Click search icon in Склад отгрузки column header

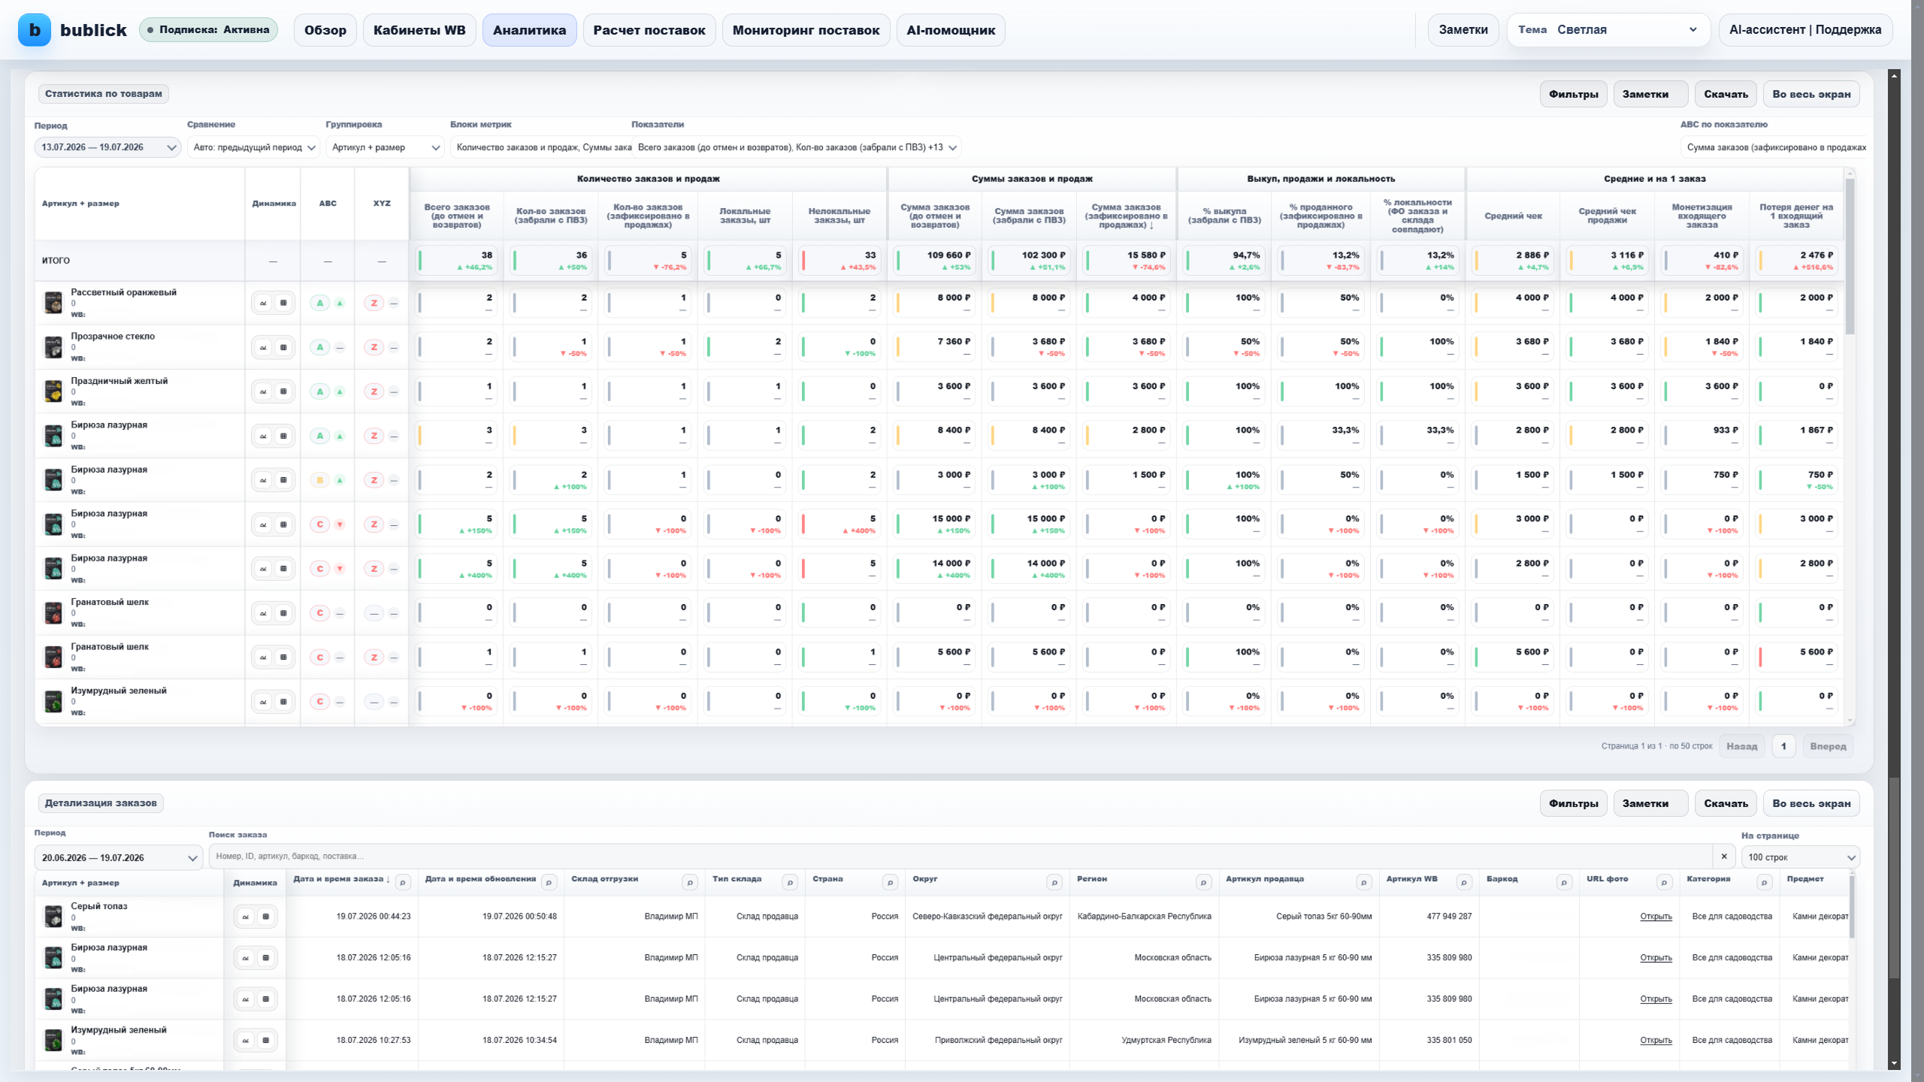(689, 883)
